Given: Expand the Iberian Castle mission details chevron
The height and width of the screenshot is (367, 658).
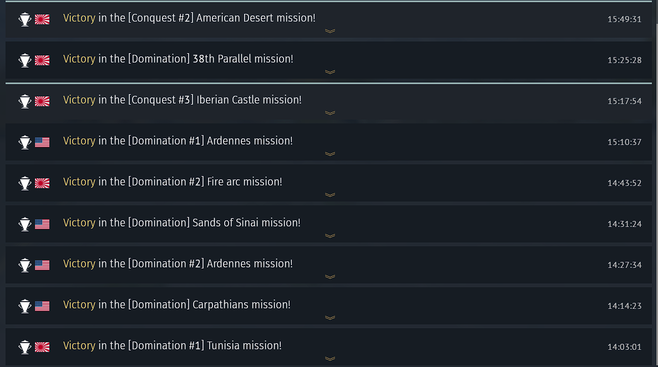Looking at the screenshot, I should [x=330, y=113].
